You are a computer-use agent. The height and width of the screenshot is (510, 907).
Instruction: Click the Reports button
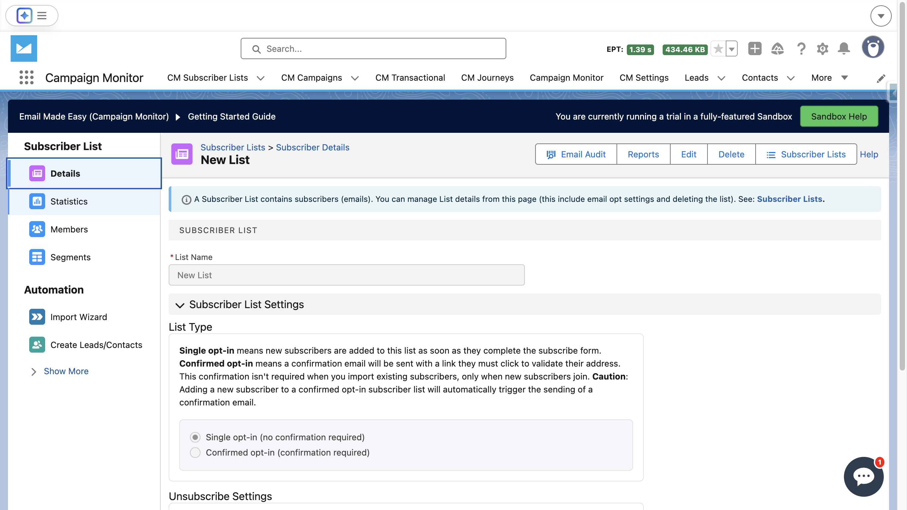pos(643,154)
